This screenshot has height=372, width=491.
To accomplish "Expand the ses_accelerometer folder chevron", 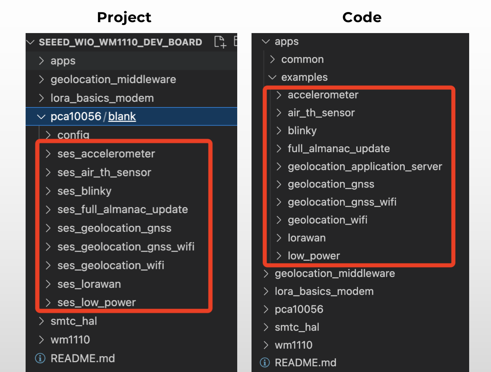I will coord(48,154).
